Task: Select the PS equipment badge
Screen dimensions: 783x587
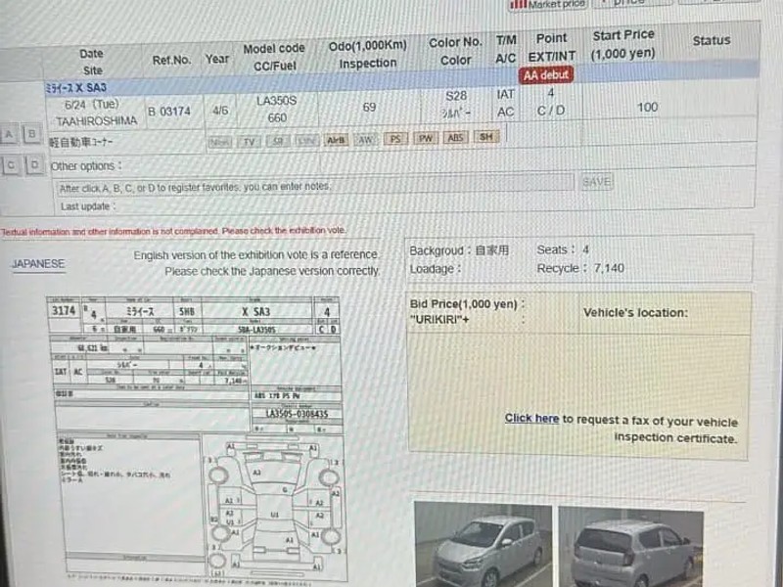Action: point(395,139)
